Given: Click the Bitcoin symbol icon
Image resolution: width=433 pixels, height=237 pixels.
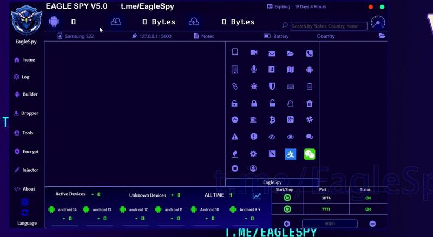Looking at the screenshot, I should click(272, 120).
